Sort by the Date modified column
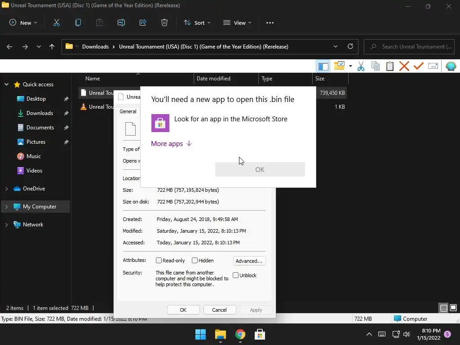 point(226,79)
